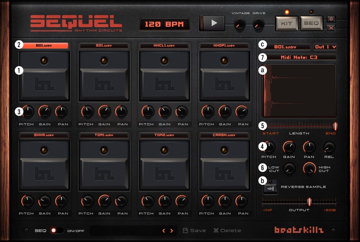
Task: Select the SHKR.wav sample label
Action: [44, 135]
